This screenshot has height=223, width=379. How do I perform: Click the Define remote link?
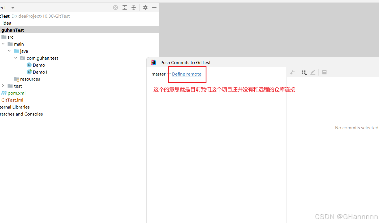(186, 74)
